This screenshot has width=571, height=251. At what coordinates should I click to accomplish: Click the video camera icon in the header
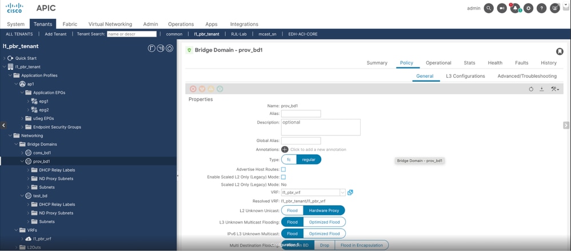[x=502, y=8]
